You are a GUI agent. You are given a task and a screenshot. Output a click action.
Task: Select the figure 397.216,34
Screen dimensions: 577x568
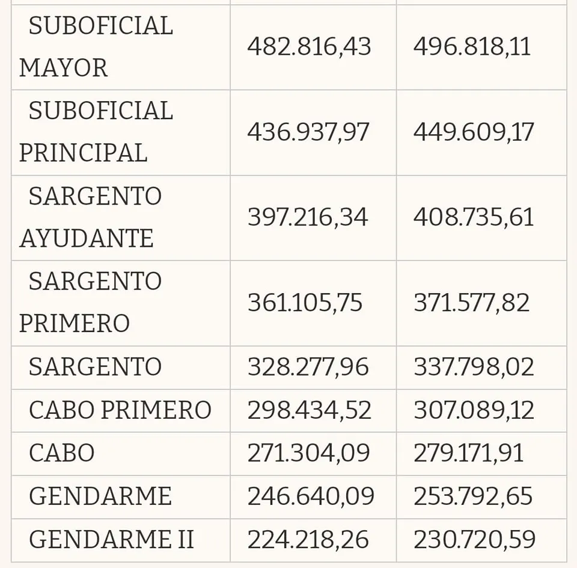click(x=308, y=218)
